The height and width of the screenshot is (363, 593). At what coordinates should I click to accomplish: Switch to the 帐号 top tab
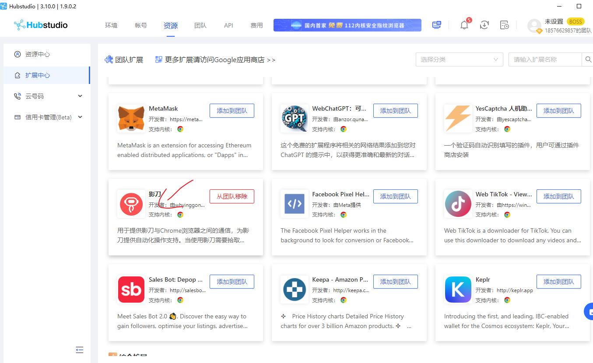pyautogui.click(x=141, y=25)
